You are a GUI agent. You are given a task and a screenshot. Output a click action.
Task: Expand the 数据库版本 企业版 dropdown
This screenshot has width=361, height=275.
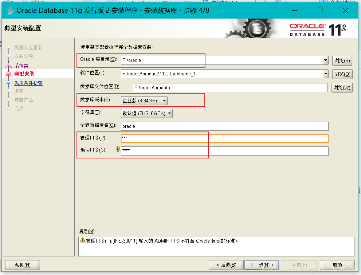coord(144,101)
